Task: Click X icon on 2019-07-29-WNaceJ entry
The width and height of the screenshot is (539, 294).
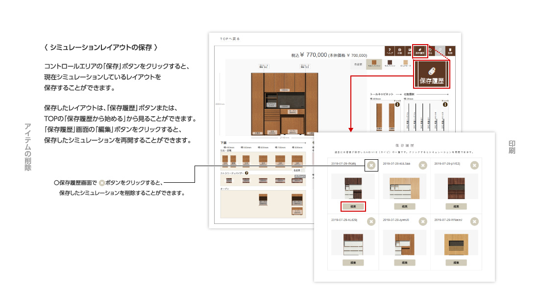Action: 474,221
